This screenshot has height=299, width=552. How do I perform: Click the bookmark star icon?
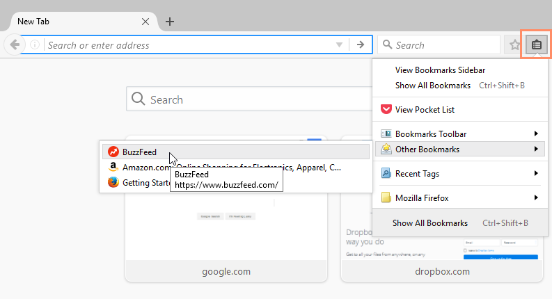pyautogui.click(x=514, y=45)
